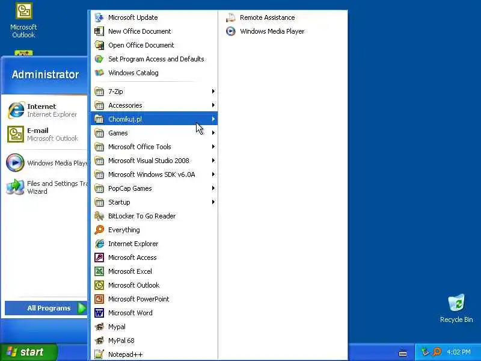
Task: Click the Microsoft Outlook icon in All Programs list
Action: [x=99, y=285]
